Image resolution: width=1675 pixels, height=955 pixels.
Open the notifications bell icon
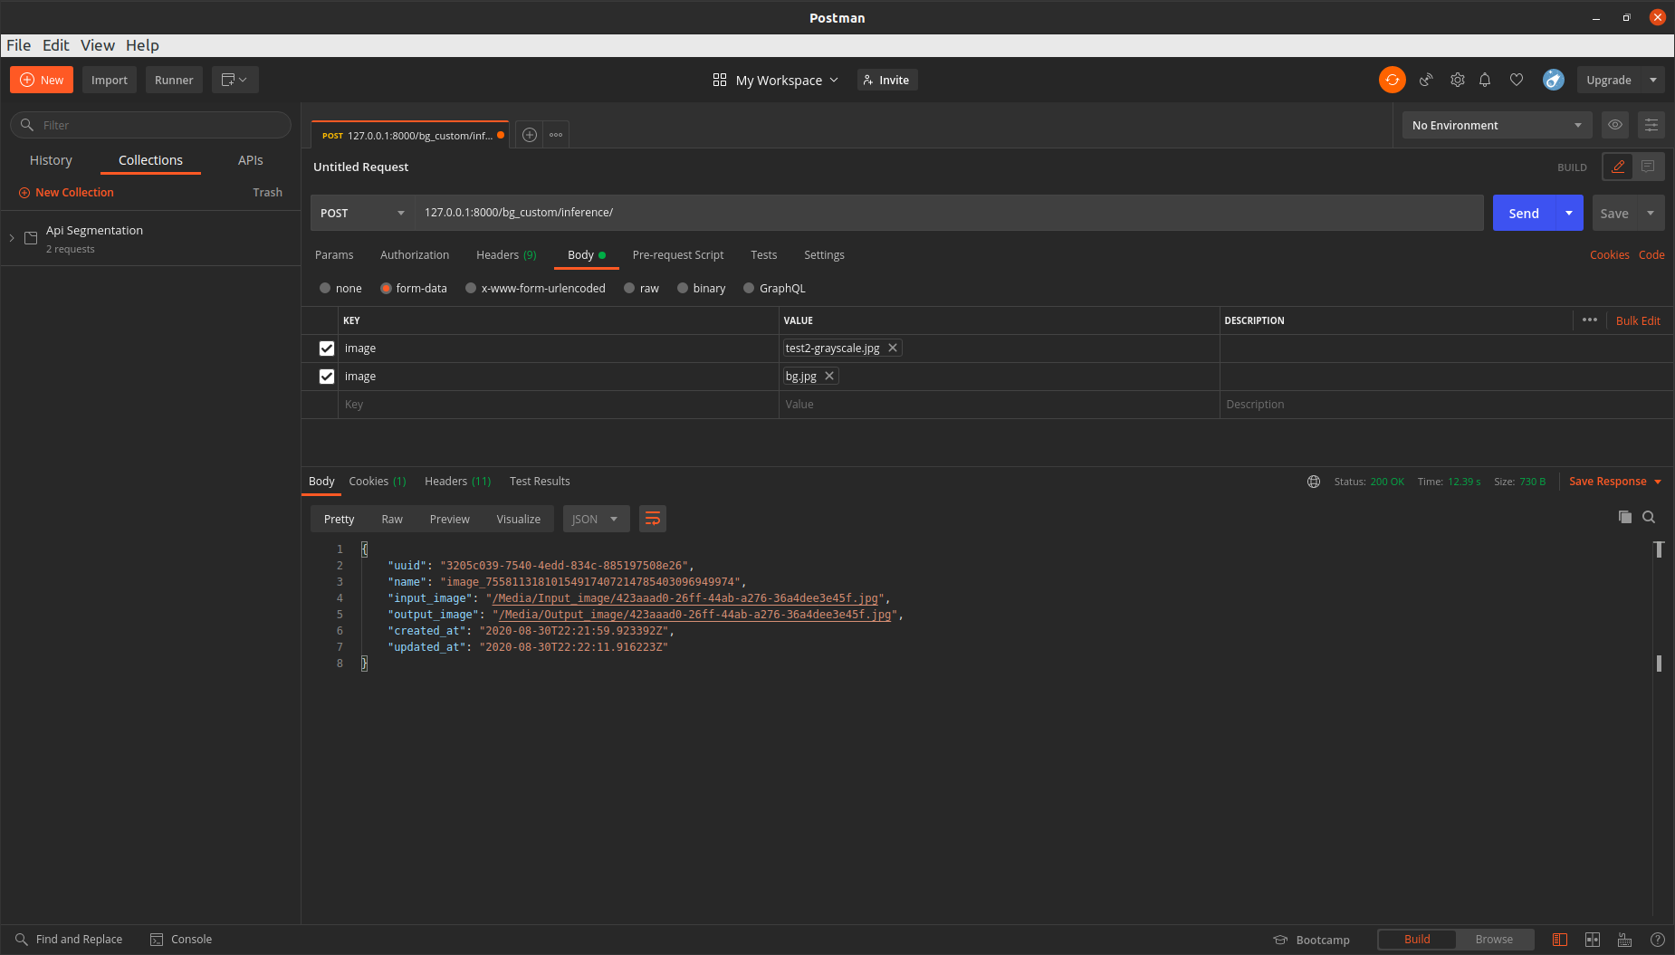coord(1485,80)
